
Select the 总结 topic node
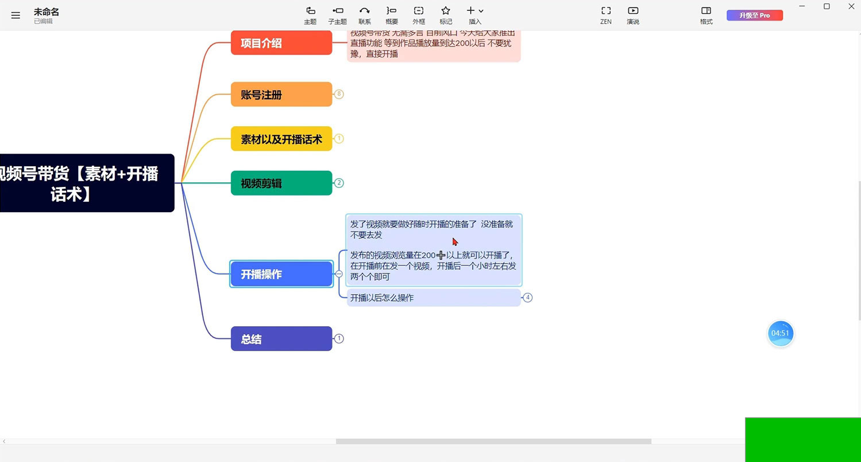pos(281,339)
